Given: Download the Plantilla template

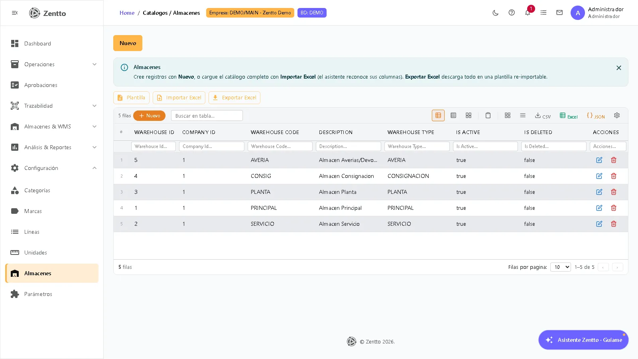Looking at the screenshot, I should pos(131,98).
